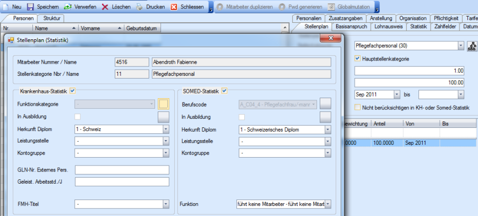Open the Statistik sub-tab
This screenshot has width=478, height=216.
(419, 27)
